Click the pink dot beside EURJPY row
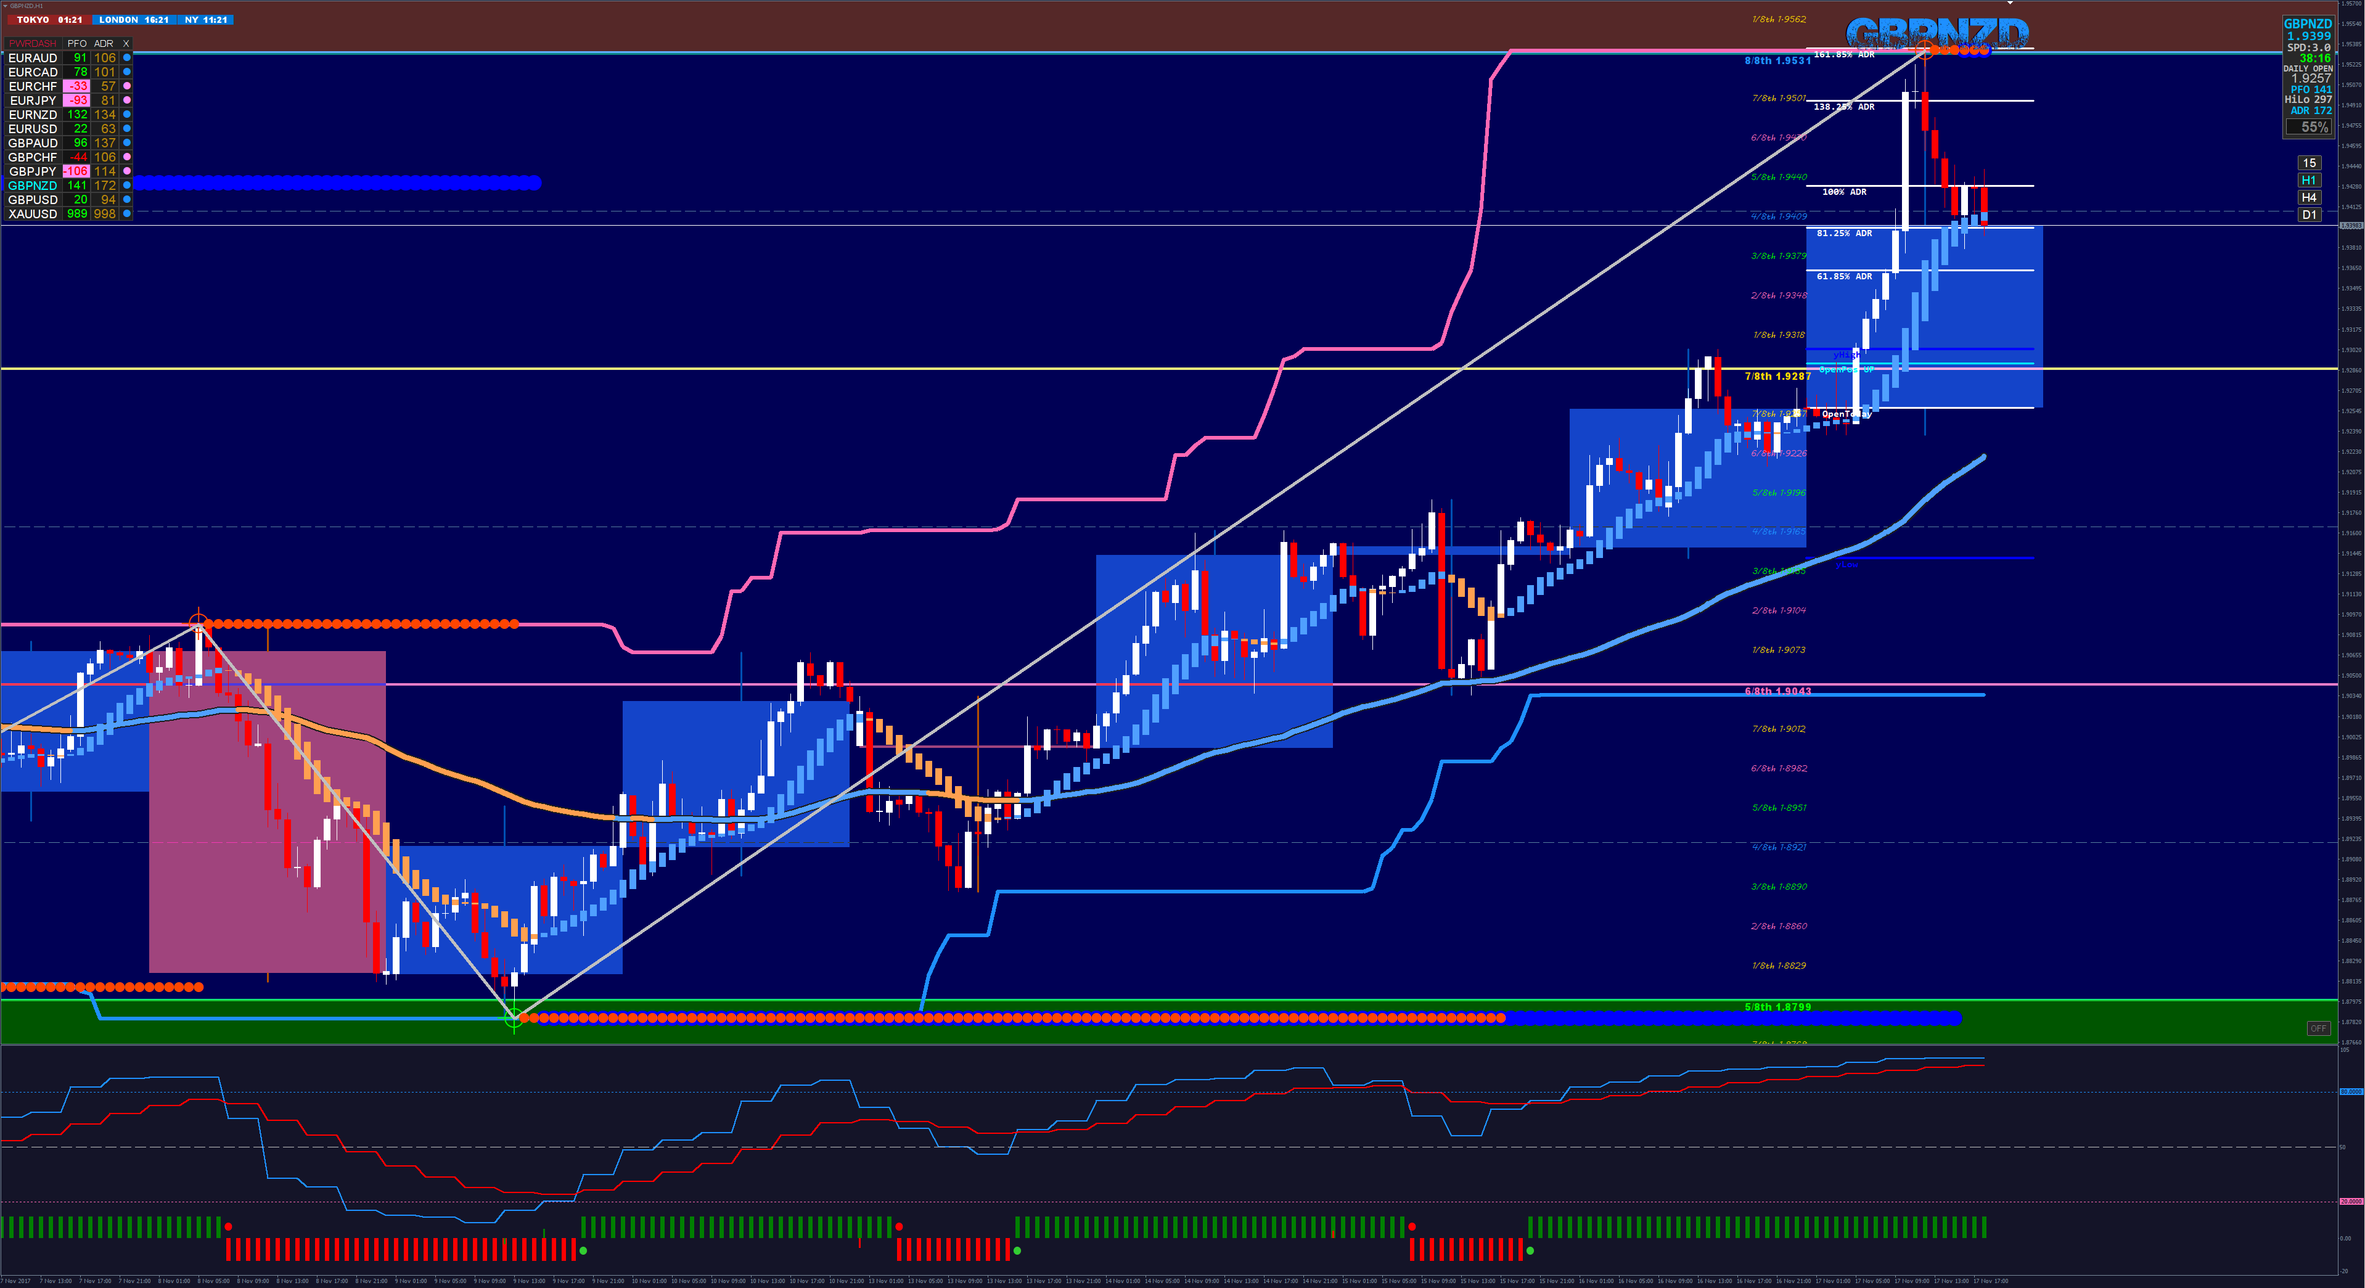This screenshot has height=1288, width=2365. 127,100
